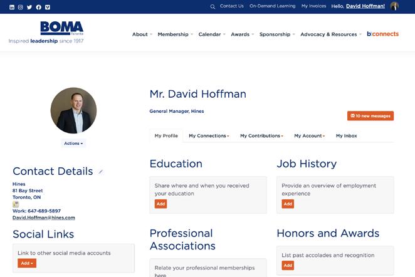Viewport: 415px width, 277px height.
Task: Open the Twitter social icon
Action: coord(29,7)
